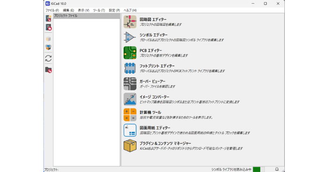Open the 編集 (E) menu
Screen dimensions: 328x172
coord(69,10)
